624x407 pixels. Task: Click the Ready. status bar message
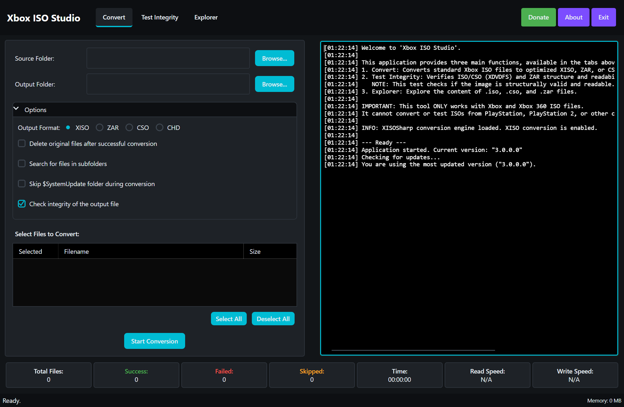pyautogui.click(x=11, y=401)
